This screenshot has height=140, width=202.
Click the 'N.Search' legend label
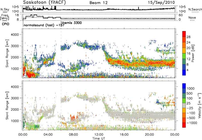click(x=195, y=9)
